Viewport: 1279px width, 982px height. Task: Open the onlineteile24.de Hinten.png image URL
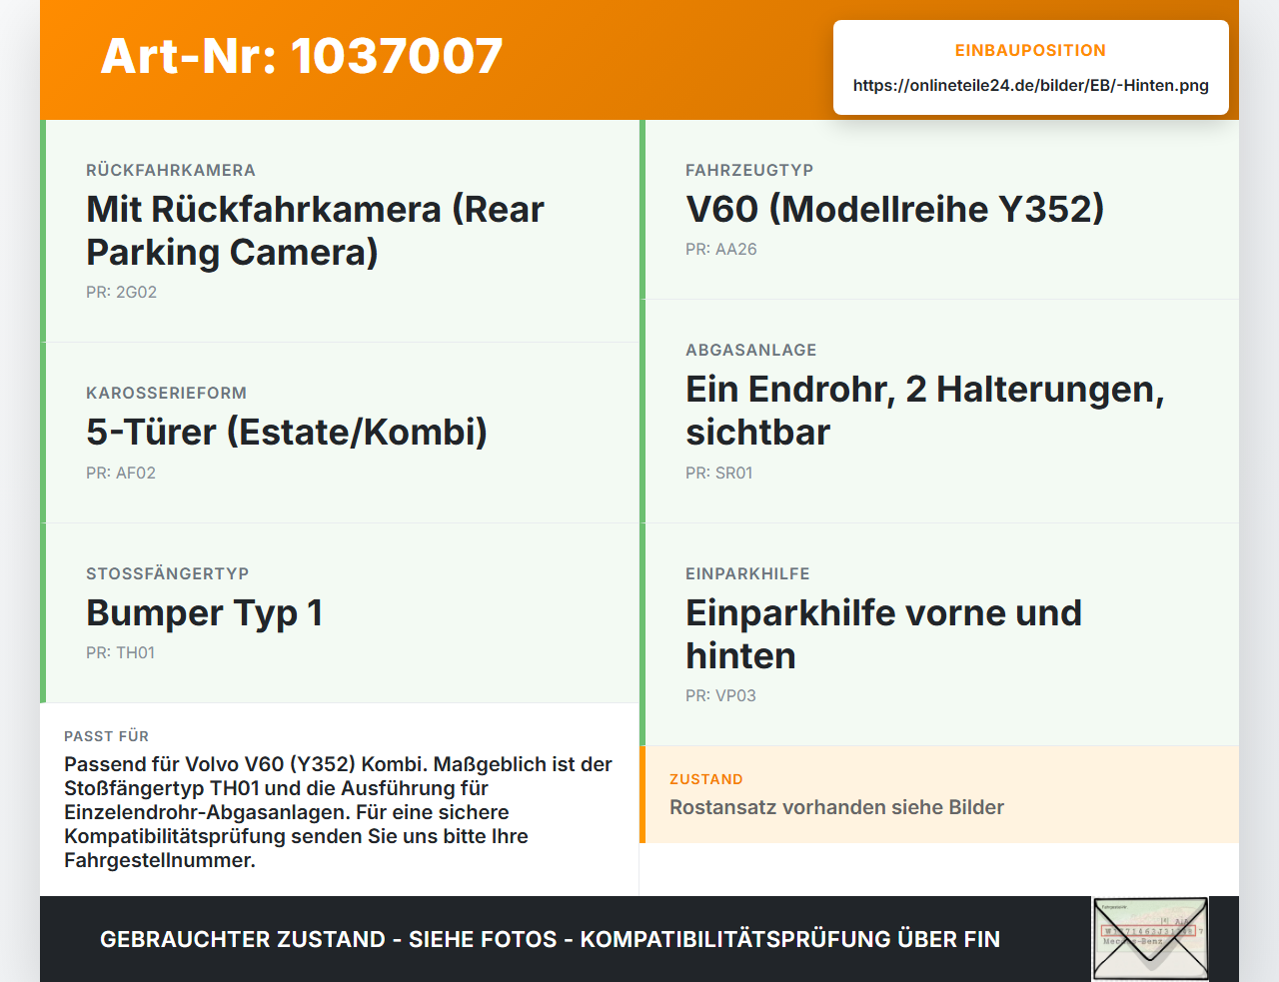pyautogui.click(x=1030, y=86)
